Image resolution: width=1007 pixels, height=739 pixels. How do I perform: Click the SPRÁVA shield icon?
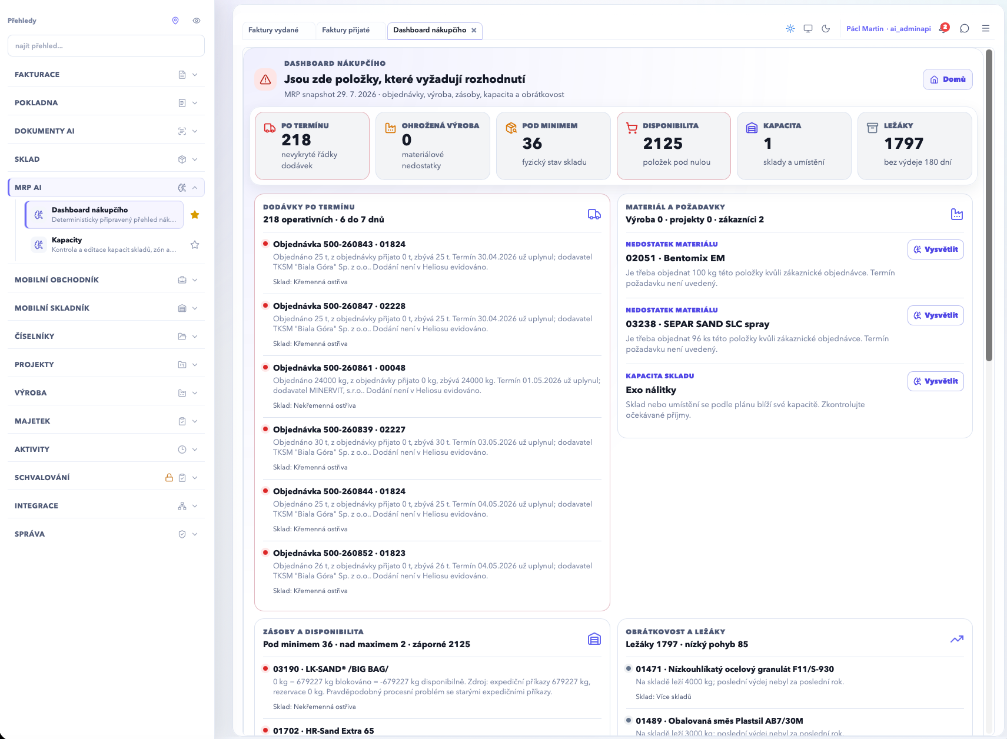pos(182,534)
